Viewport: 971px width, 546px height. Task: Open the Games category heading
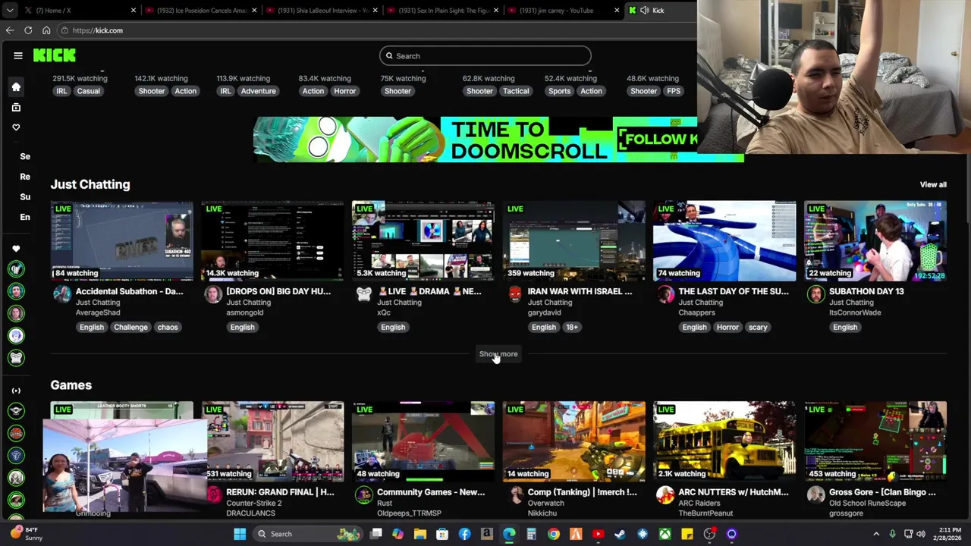(71, 385)
